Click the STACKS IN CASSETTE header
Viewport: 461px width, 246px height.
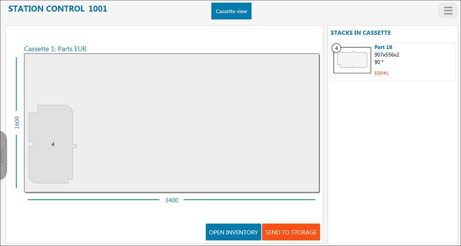(360, 33)
